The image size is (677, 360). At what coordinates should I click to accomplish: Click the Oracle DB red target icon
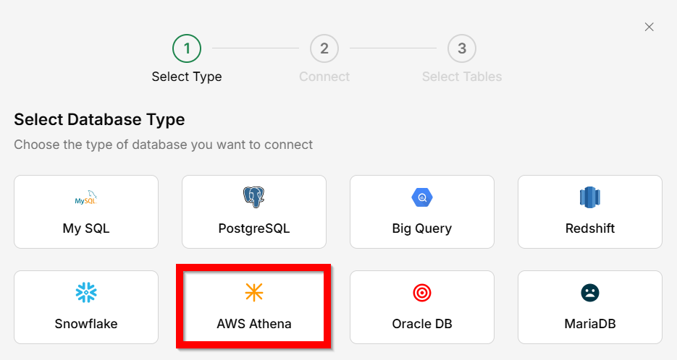pyautogui.click(x=422, y=293)
